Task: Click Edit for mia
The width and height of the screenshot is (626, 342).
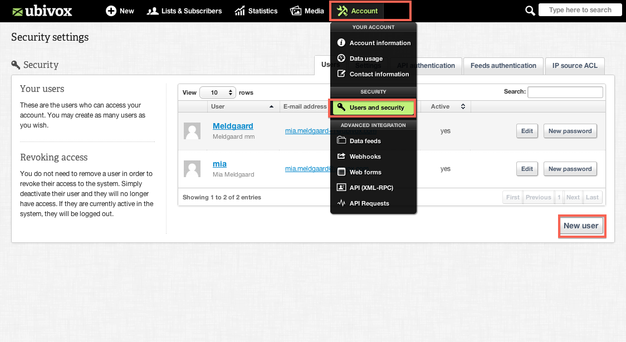Action: coord(527,169)
